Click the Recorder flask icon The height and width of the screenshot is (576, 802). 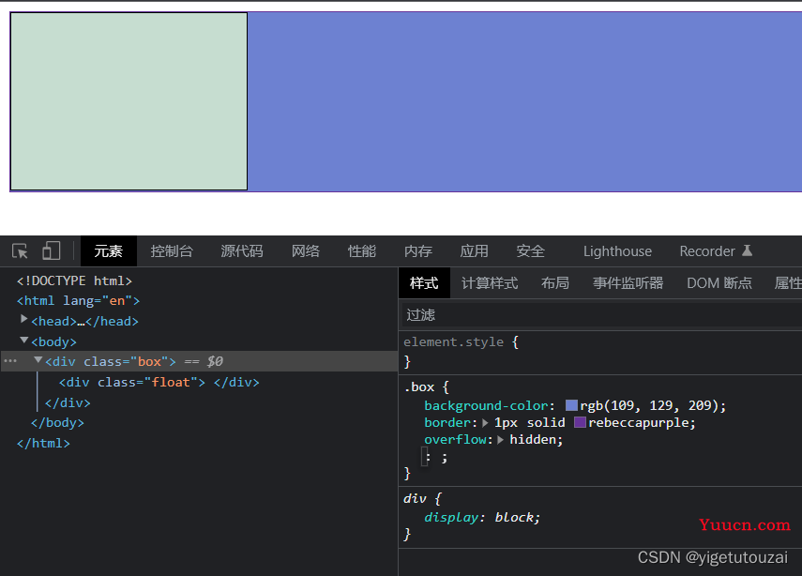coord(748,250)
